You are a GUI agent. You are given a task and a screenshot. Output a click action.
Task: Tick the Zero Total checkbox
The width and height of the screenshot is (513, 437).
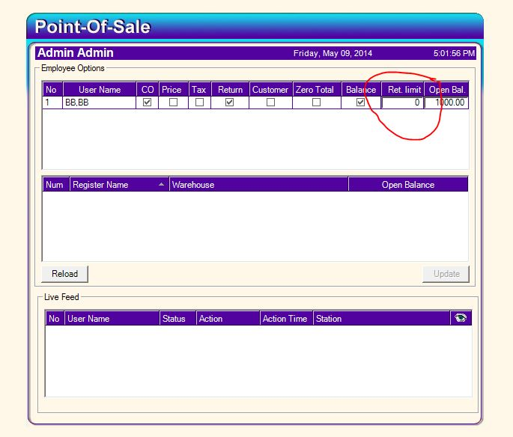[316, 103]
